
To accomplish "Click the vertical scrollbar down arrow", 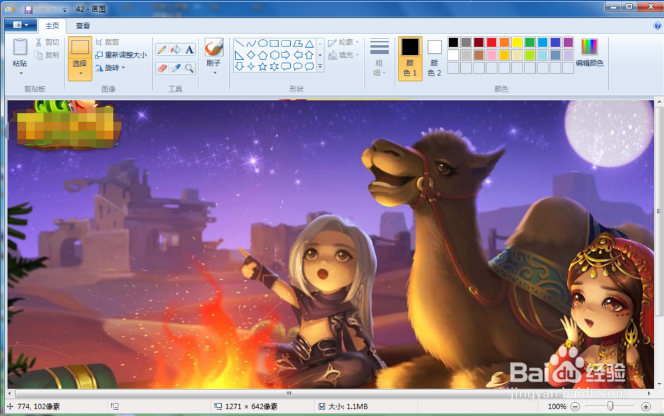I will click(659, 384).
